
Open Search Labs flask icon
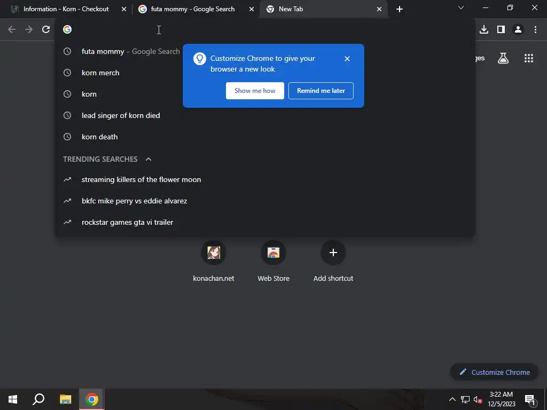point(503,58)
